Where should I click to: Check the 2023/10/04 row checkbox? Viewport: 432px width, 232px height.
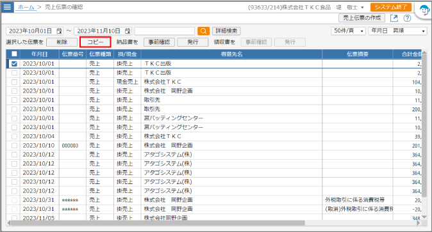click(x=14, y=136)
